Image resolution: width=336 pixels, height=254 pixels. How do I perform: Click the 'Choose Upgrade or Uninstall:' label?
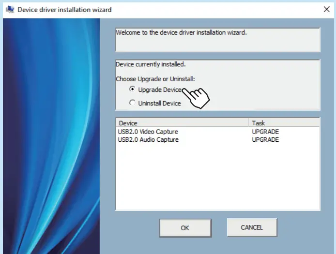tap(155, 79)
